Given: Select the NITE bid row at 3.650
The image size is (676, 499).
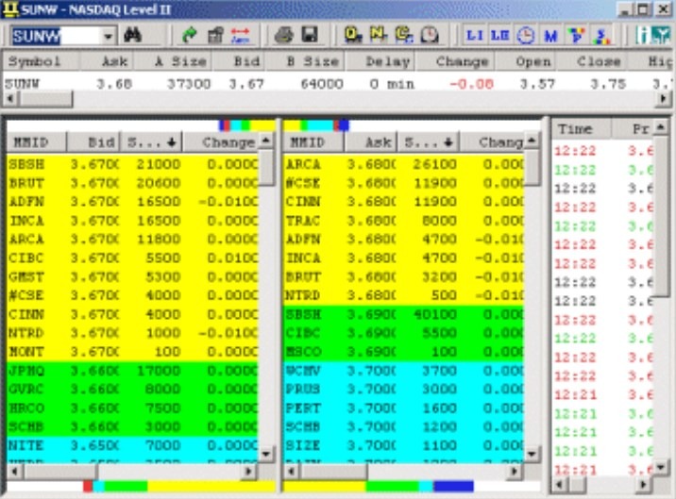Looking at the screenshot, I should [x=132, y=445].
